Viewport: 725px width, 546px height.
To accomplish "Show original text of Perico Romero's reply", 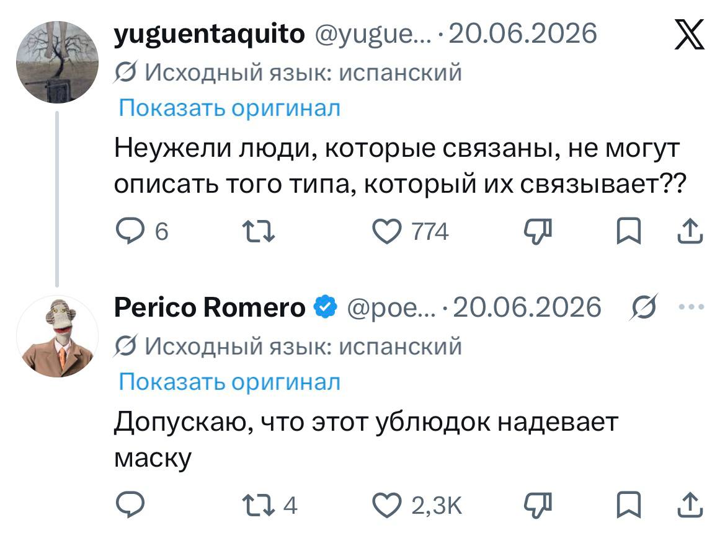I will (229, 382).
